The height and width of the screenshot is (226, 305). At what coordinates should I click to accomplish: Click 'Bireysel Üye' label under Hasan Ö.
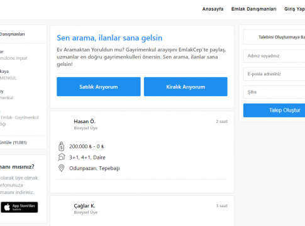click(86, 128)
